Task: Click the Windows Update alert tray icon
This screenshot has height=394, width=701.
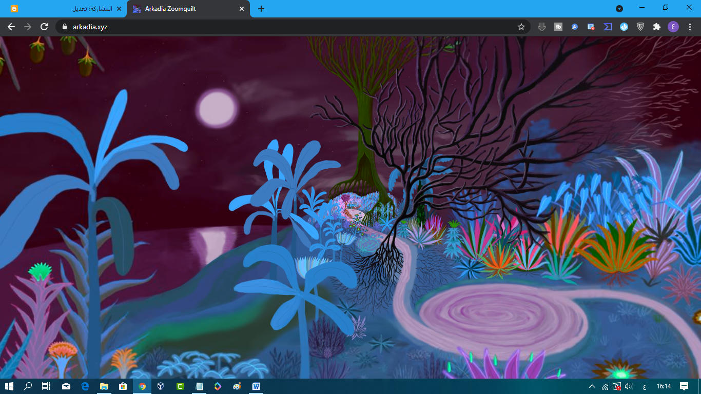Action: point(617,386)
